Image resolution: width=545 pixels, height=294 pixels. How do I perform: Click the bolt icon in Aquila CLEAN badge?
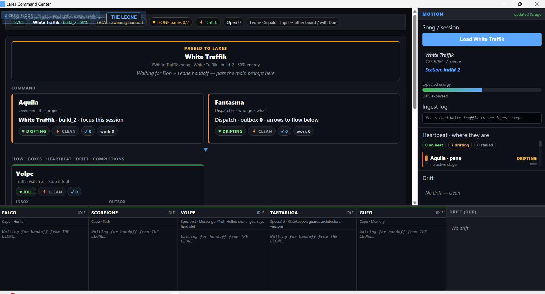point(58,131)
